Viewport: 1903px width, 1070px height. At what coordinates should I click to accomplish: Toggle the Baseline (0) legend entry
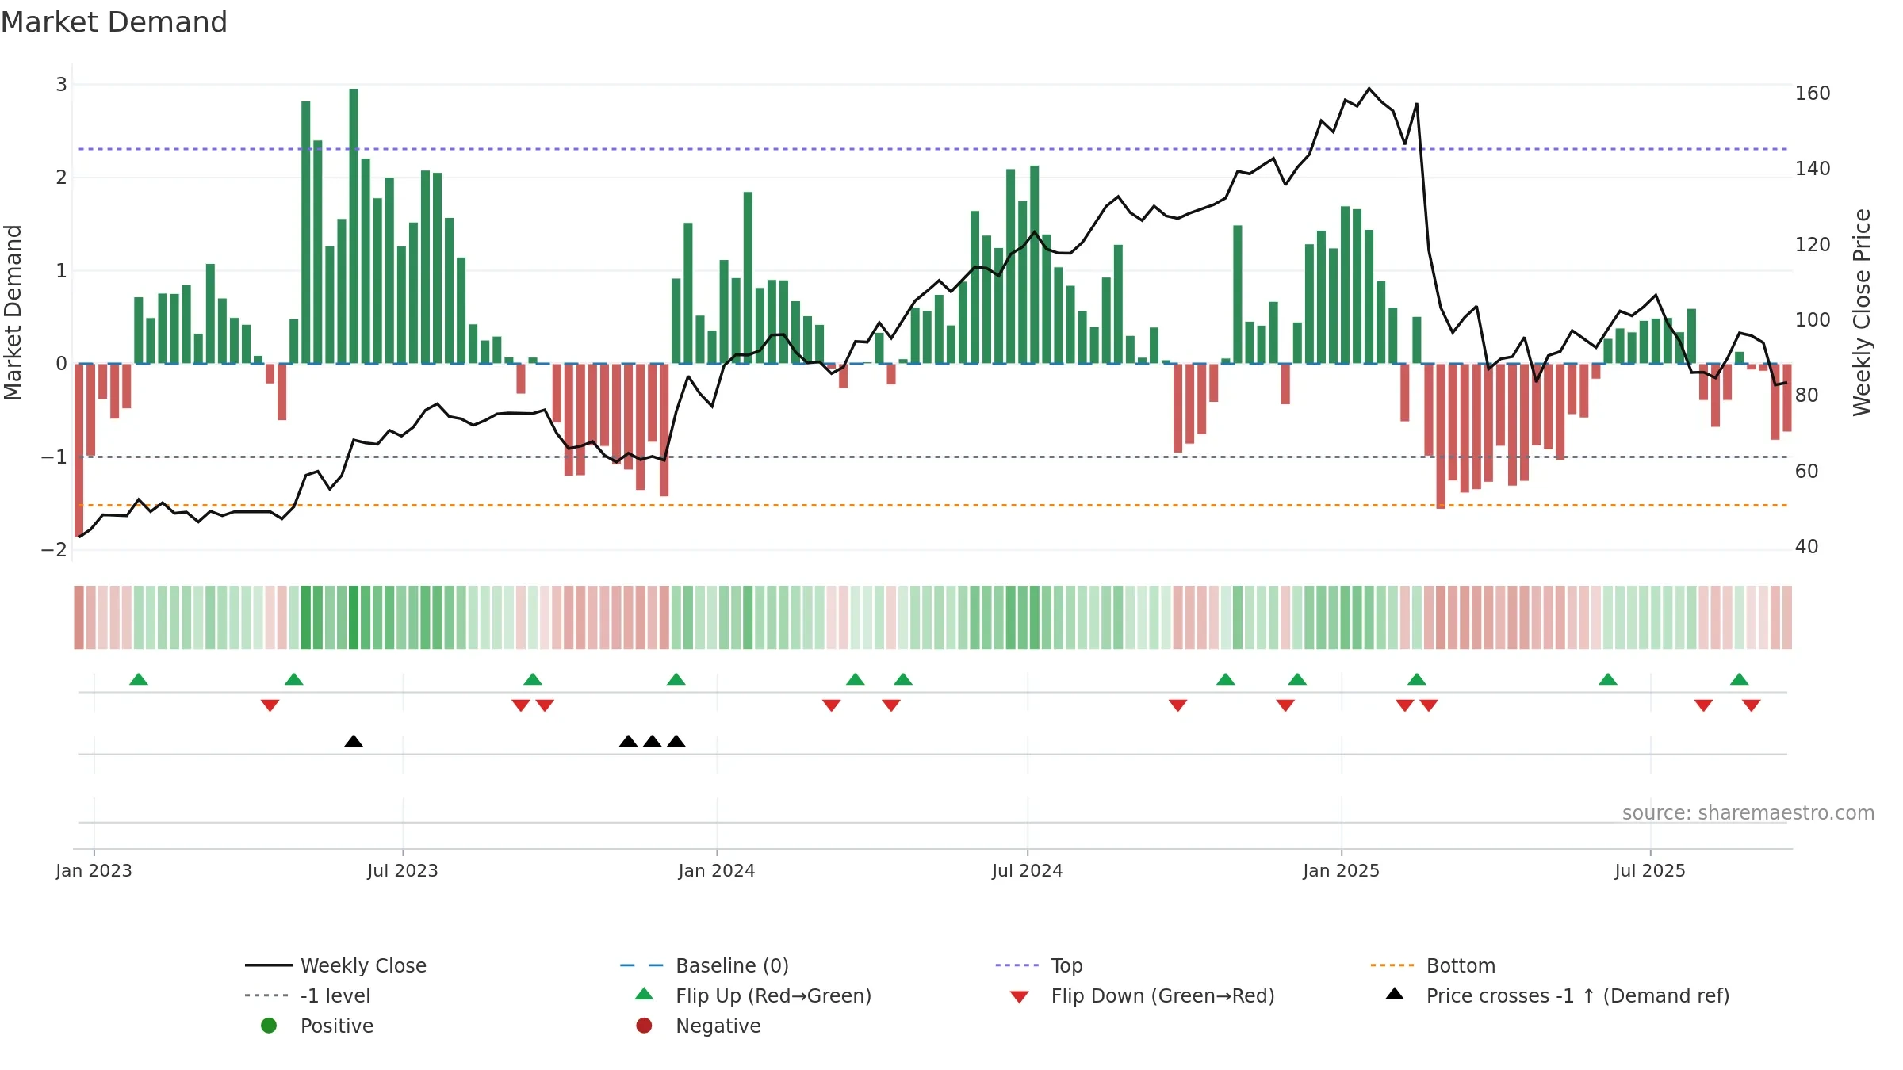(x=704, y=965)
